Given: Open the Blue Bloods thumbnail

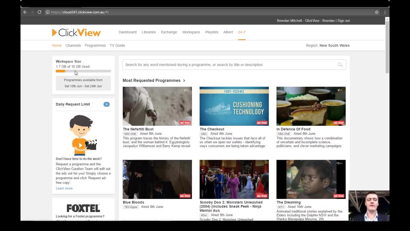Looking at the screenshot, I should point(157,179).
